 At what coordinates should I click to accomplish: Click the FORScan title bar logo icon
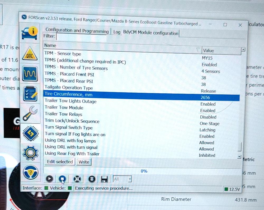coord(24,17)
